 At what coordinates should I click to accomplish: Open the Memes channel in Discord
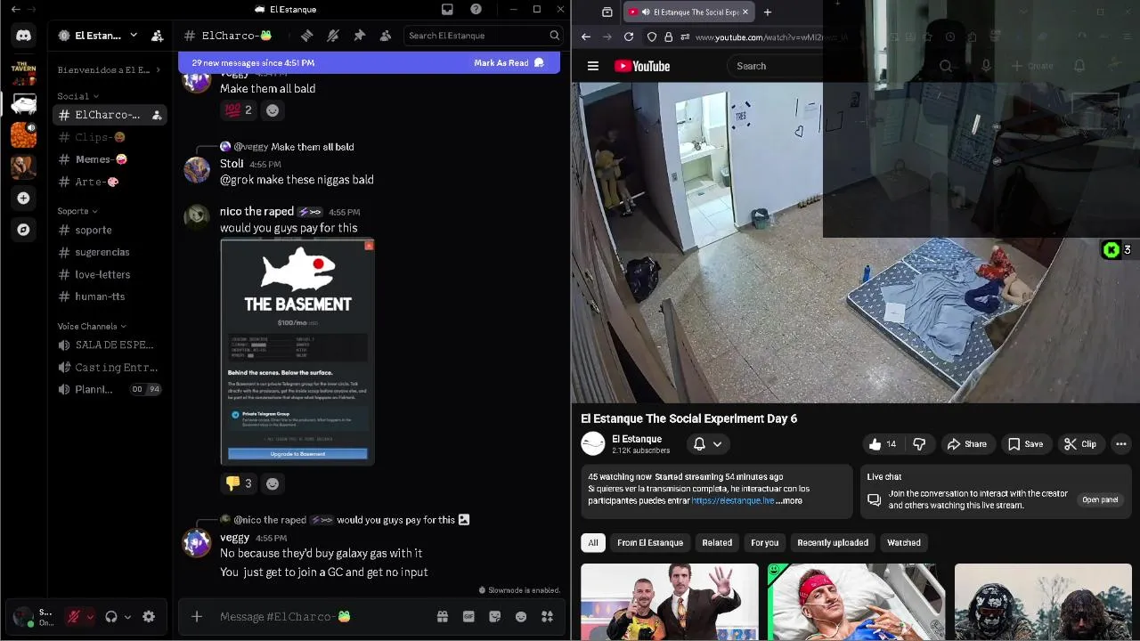point(110,159)
